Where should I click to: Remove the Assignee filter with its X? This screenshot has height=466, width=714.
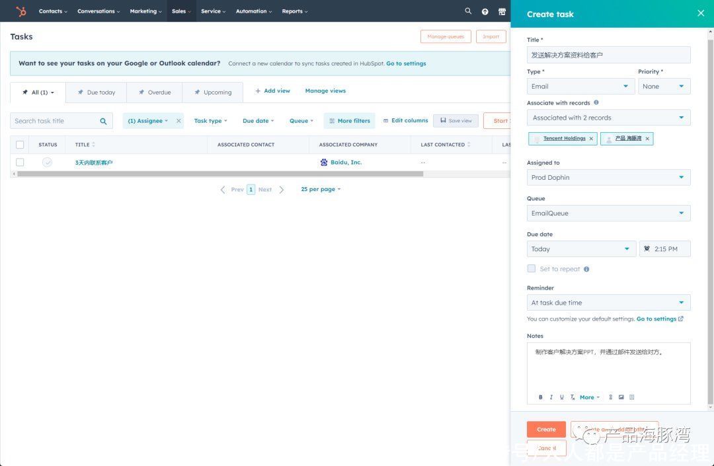(178, 120)
